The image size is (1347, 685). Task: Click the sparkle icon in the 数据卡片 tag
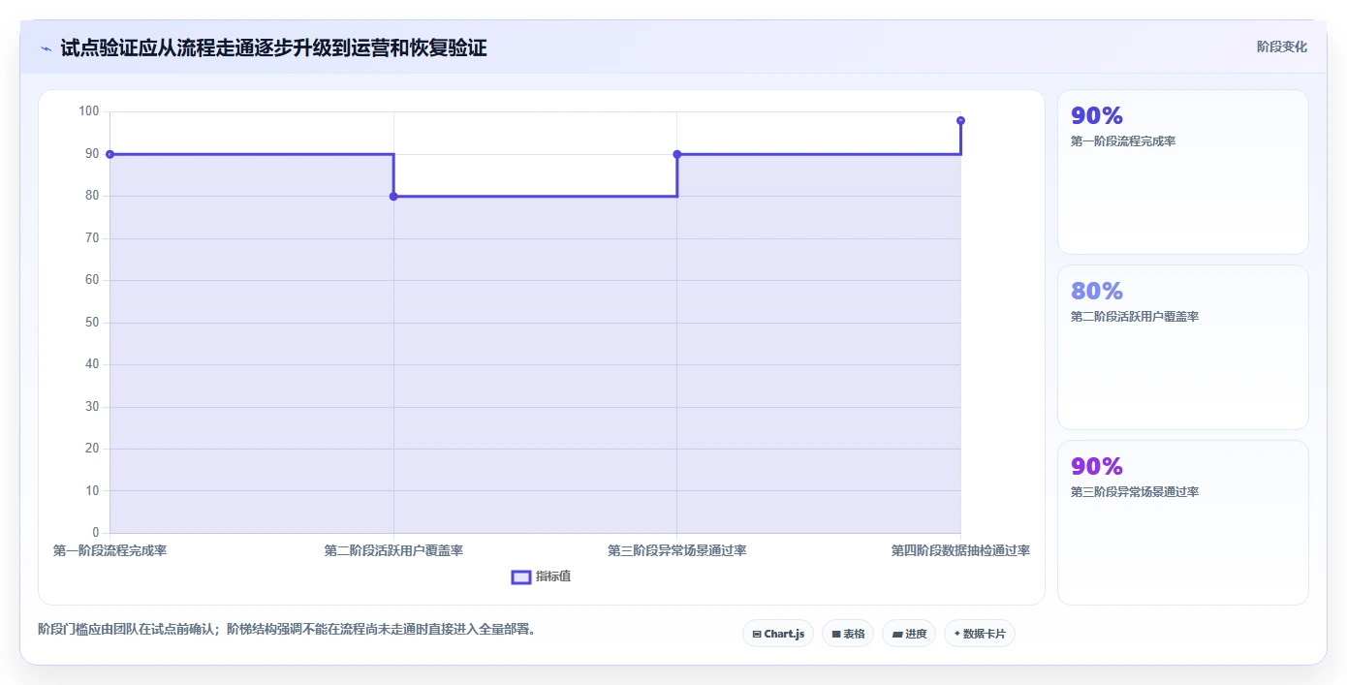pos(957,634)
